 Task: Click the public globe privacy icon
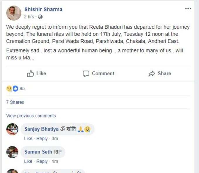tap(40, 17)
